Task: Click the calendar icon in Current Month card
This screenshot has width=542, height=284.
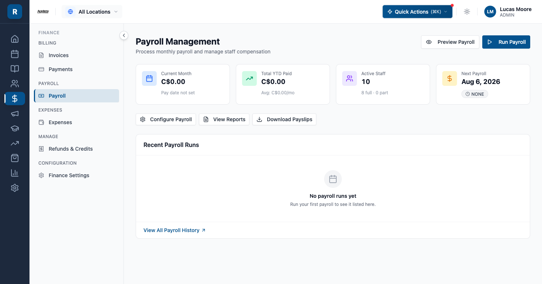Action: pyautogui.click(x=149, y=78)
